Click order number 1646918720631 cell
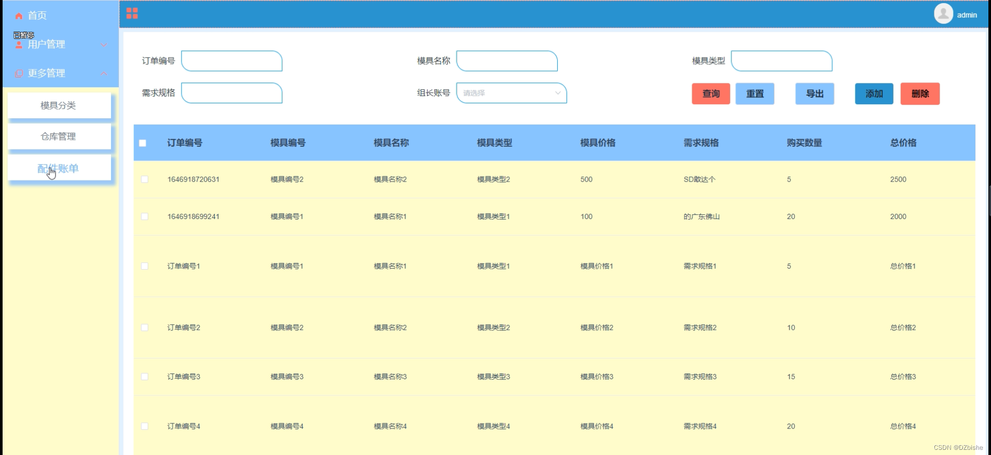 tap(194, 179)
